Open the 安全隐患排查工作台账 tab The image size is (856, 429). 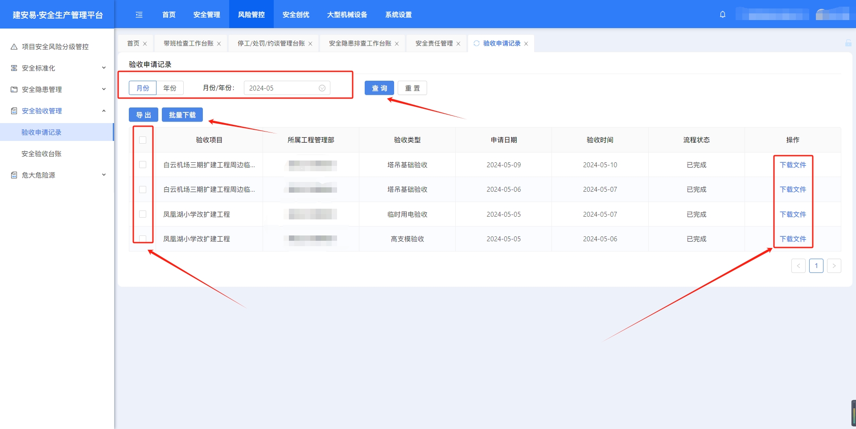360,43
